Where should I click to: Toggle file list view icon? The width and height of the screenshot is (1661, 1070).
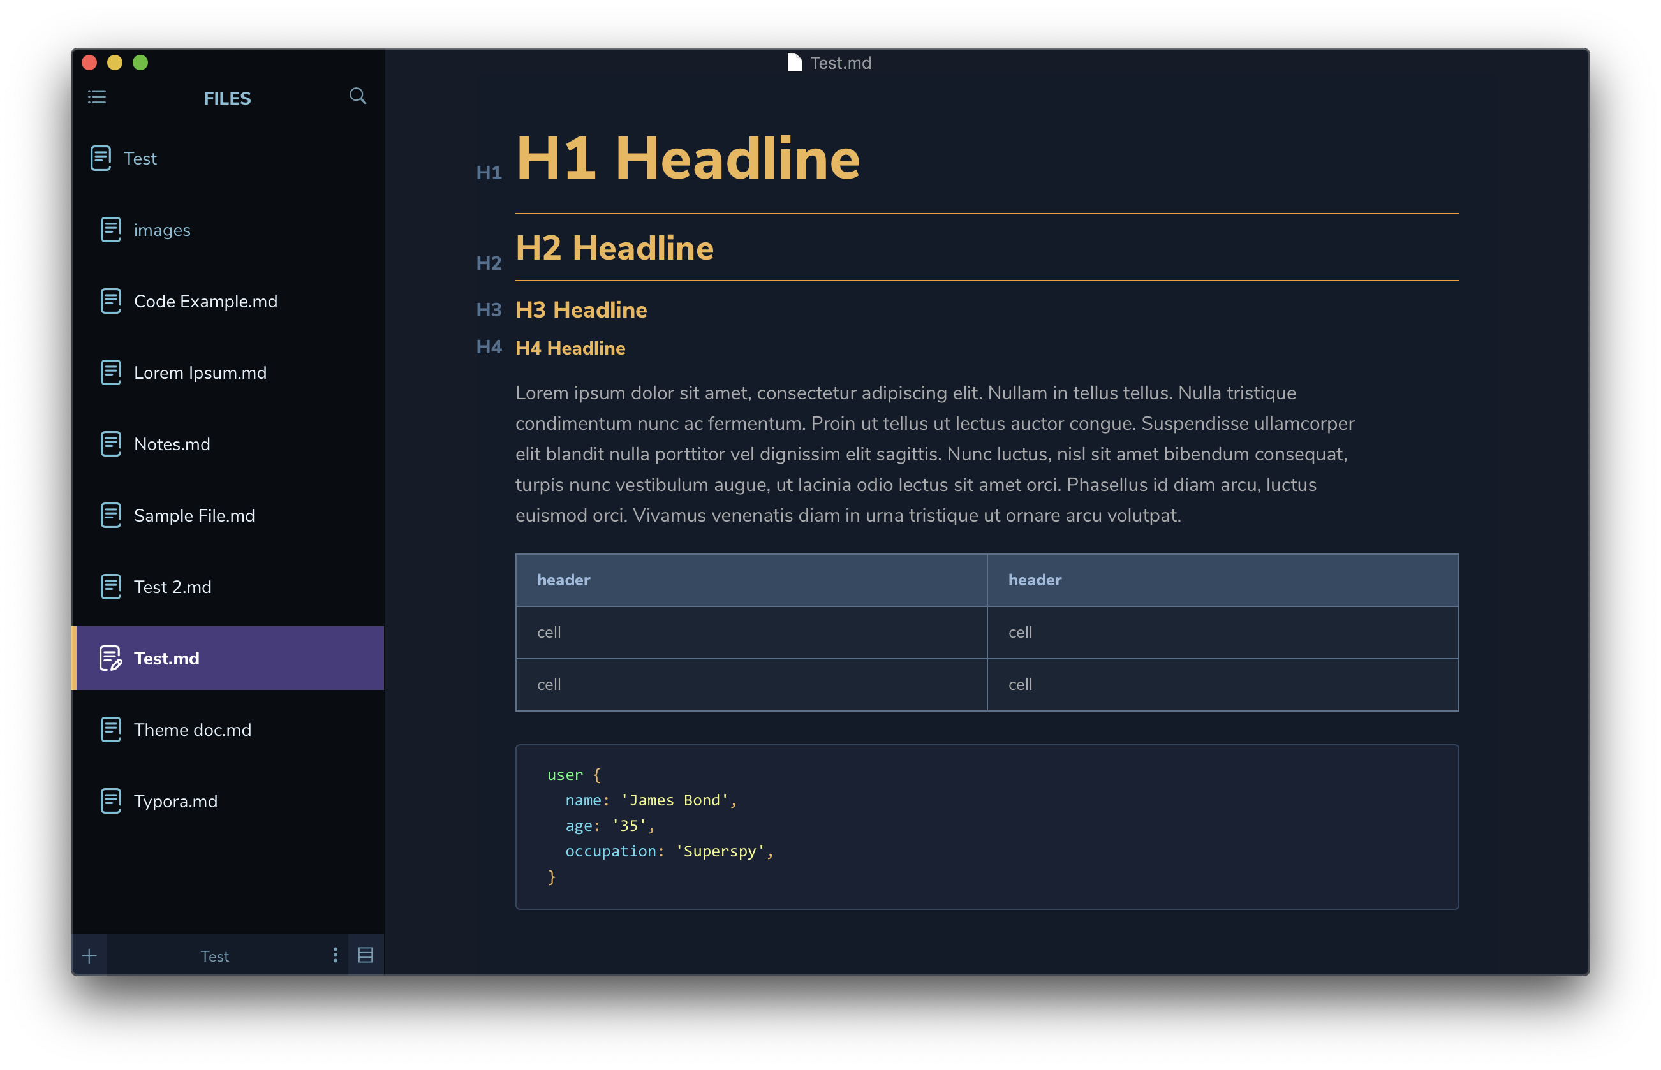(365, 955)
